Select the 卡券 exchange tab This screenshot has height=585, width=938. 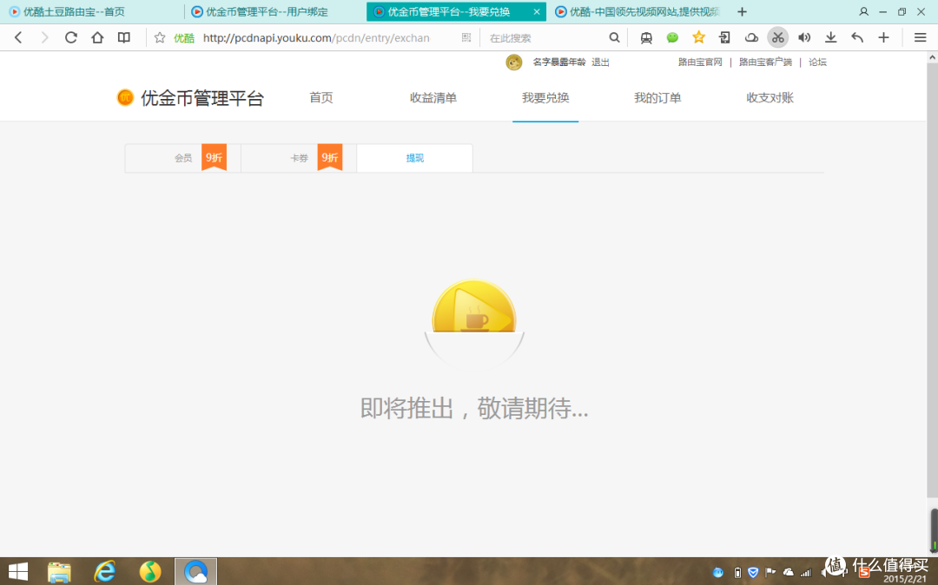tap(299, 158)
